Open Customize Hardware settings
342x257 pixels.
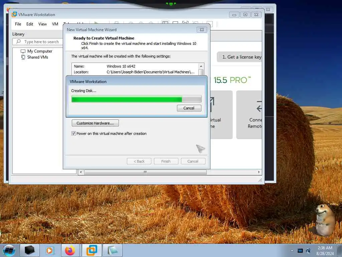(95, 123)
